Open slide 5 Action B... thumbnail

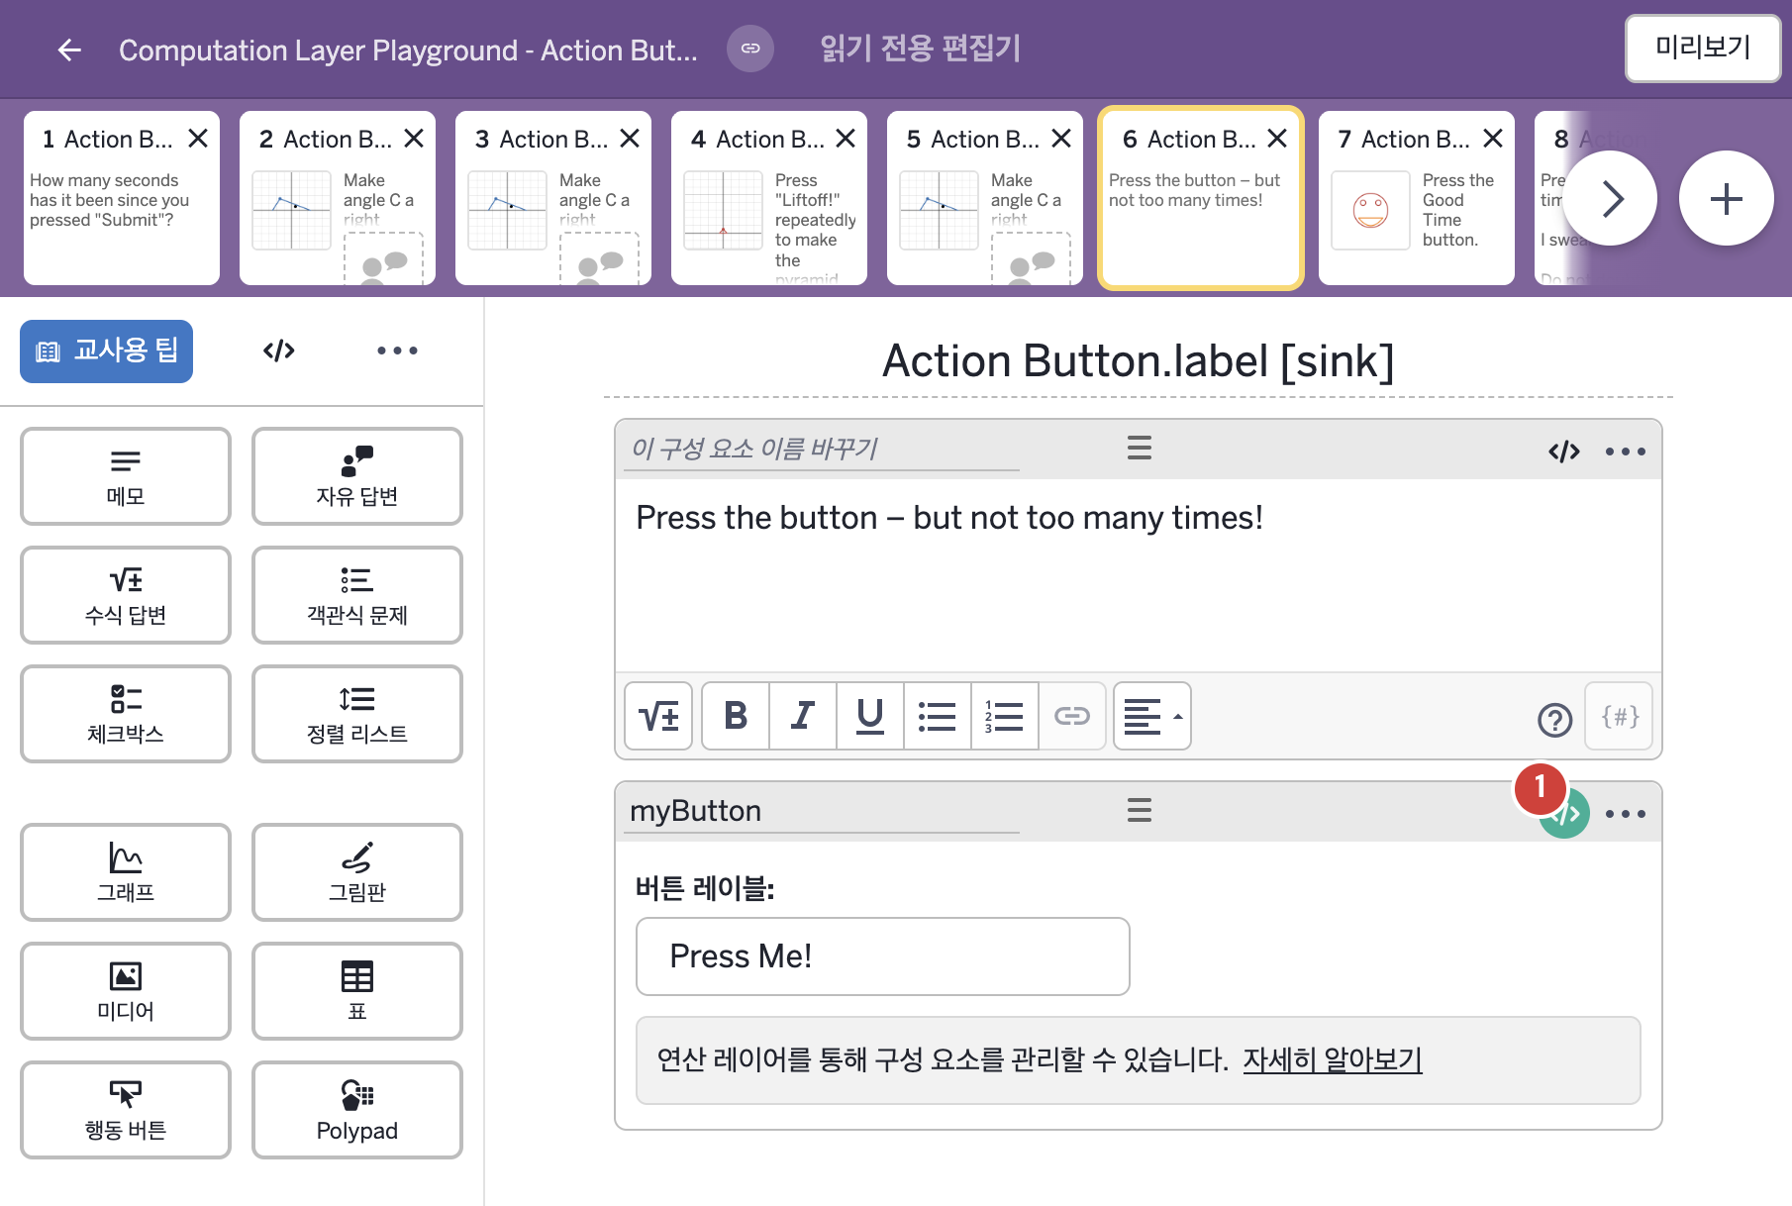tap(984, 198)
